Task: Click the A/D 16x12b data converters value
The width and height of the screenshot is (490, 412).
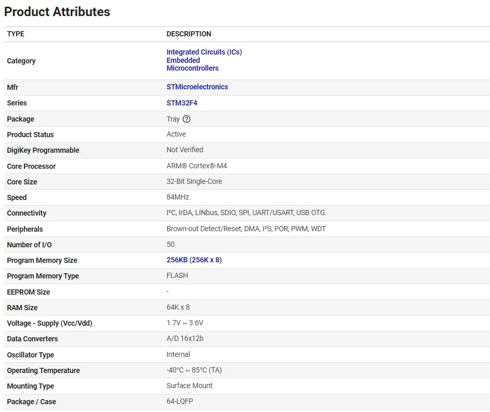Action: click(184, 339)
